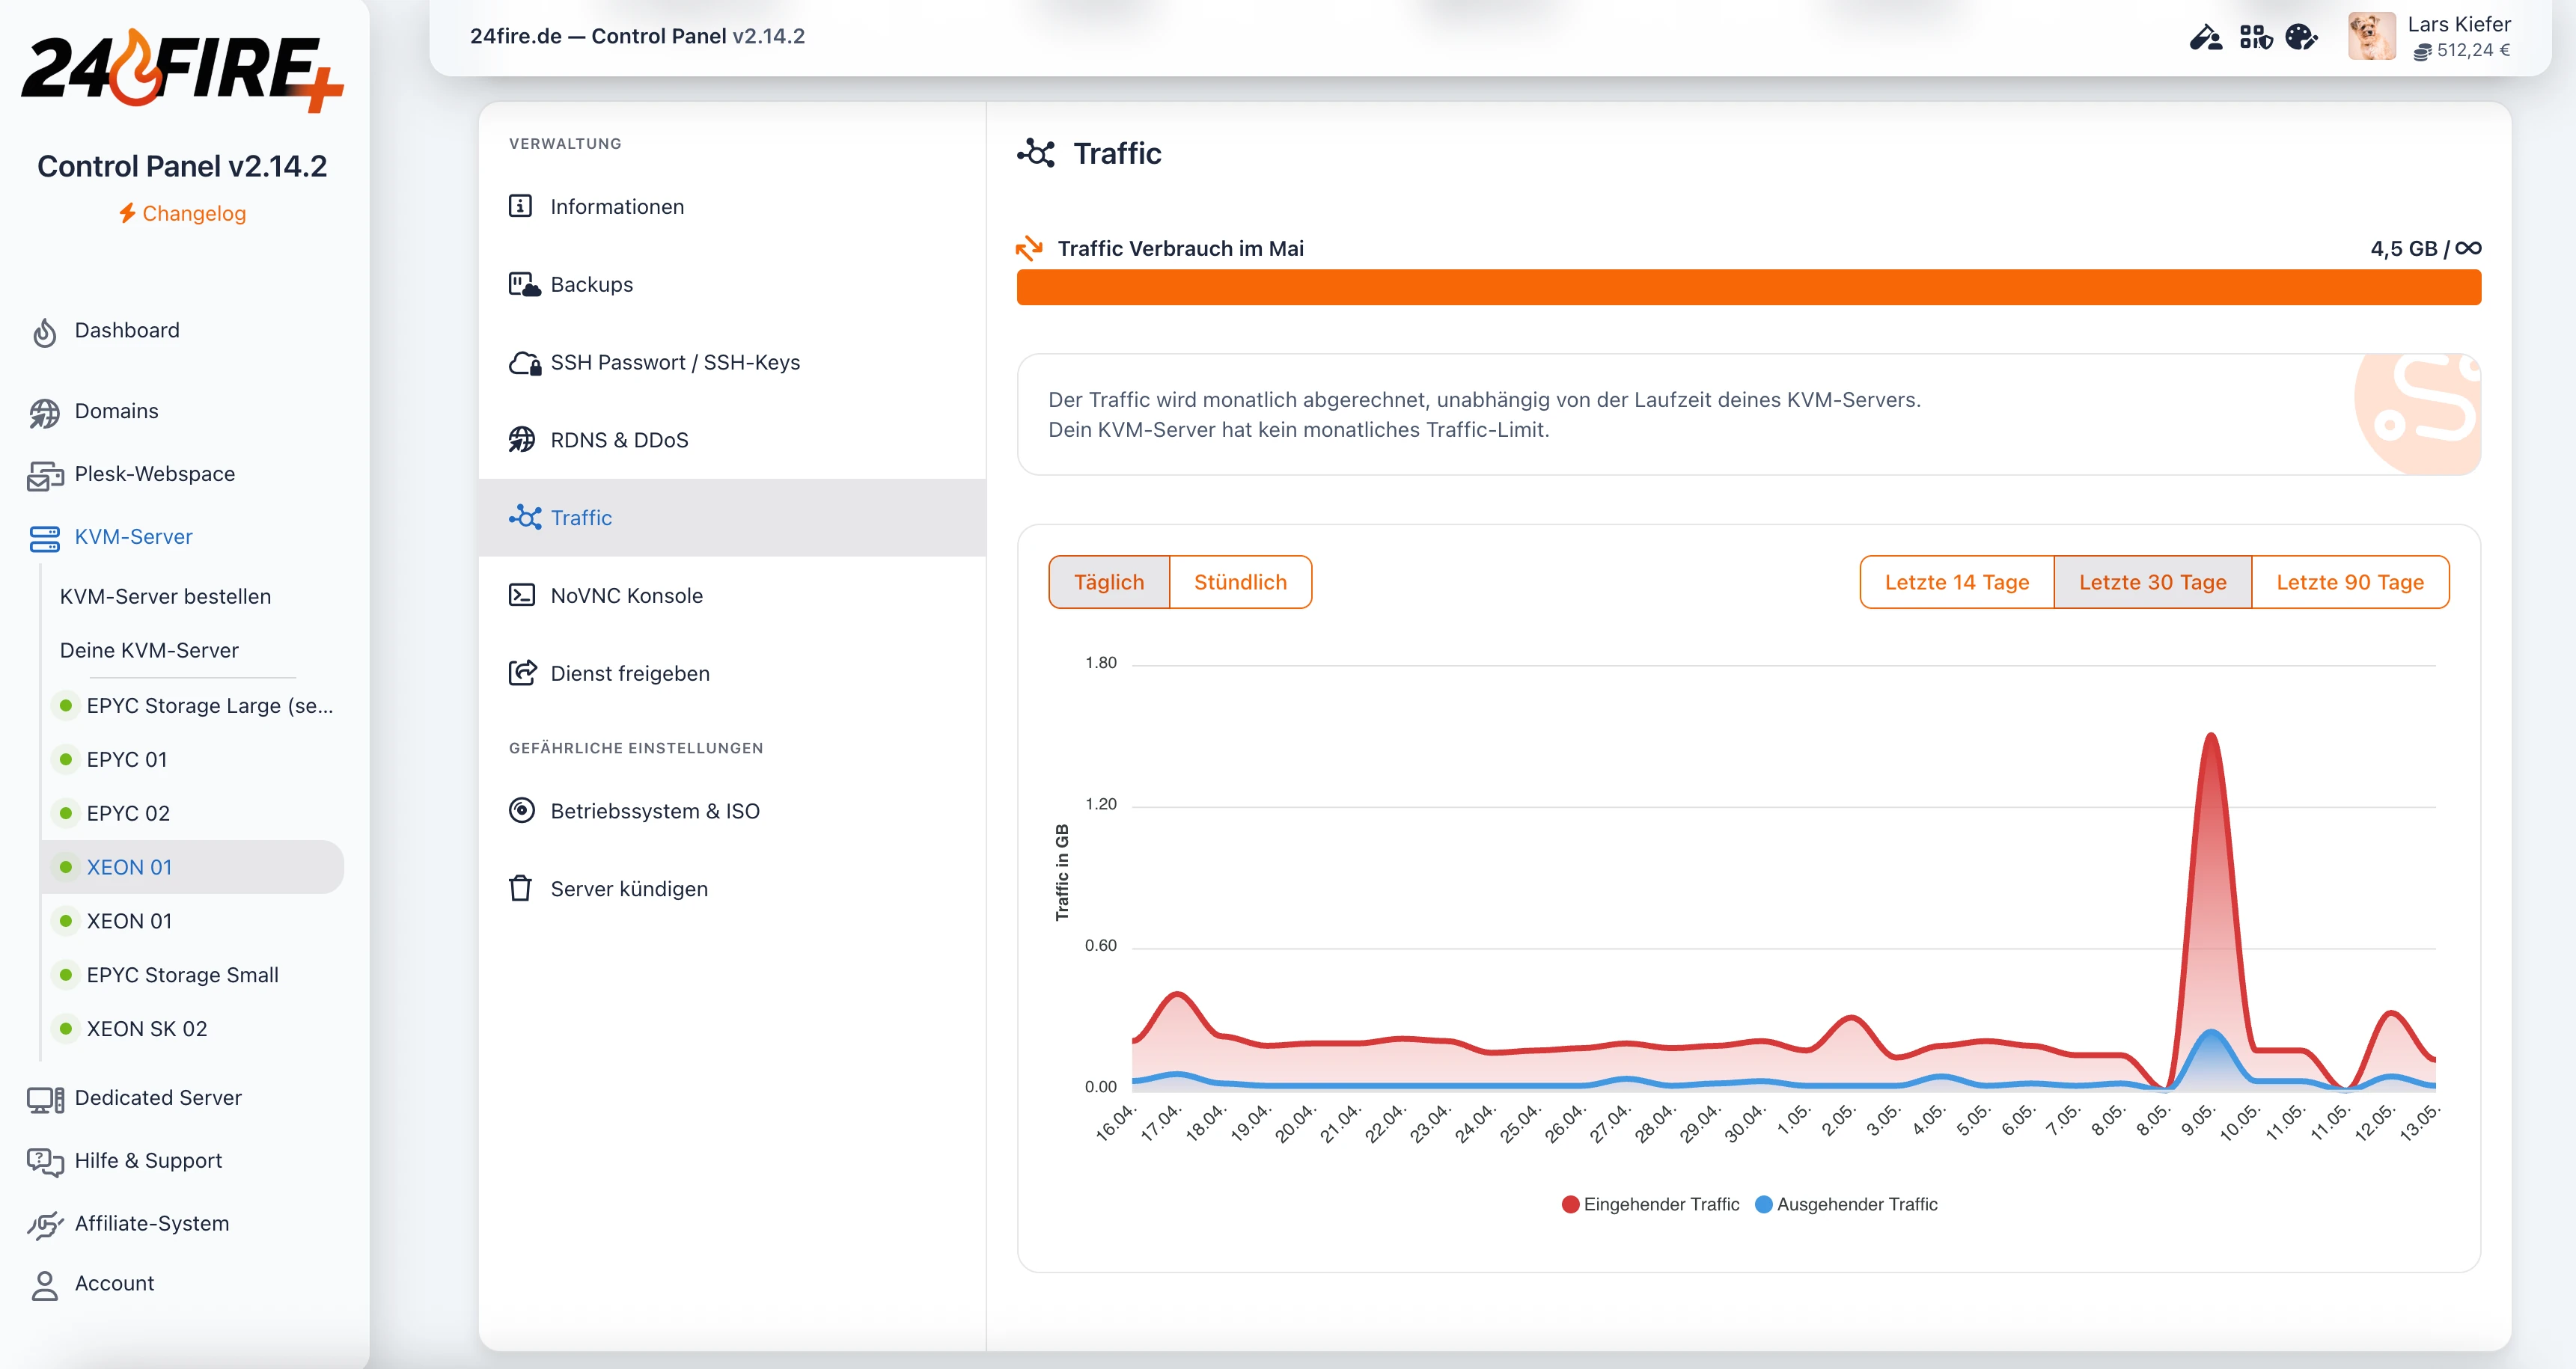2576x1369 pixels.
Task: Open the palette theme editor icon
Action: click(2302, 38)
